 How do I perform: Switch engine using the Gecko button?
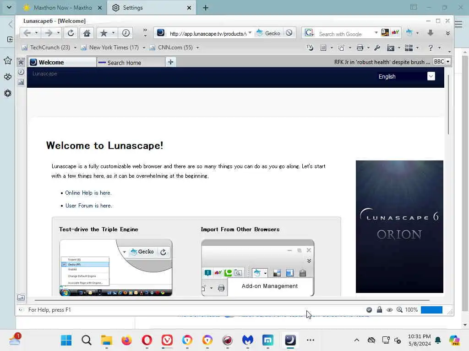point(268,33)
